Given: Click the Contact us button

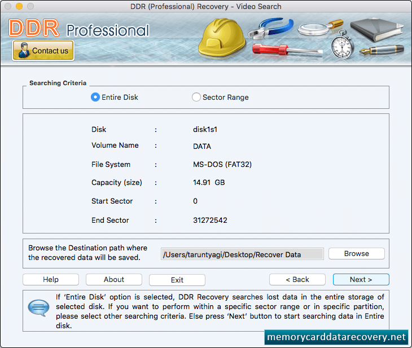Looking at the screenshot, I should pyautogui.click(x=43, y=50).
